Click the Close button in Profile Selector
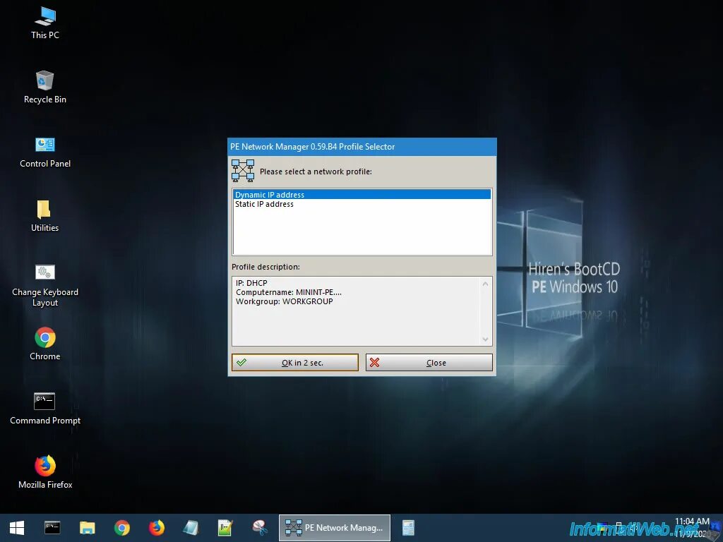This screenshot has width=723, height=542. tap(429, 362)
